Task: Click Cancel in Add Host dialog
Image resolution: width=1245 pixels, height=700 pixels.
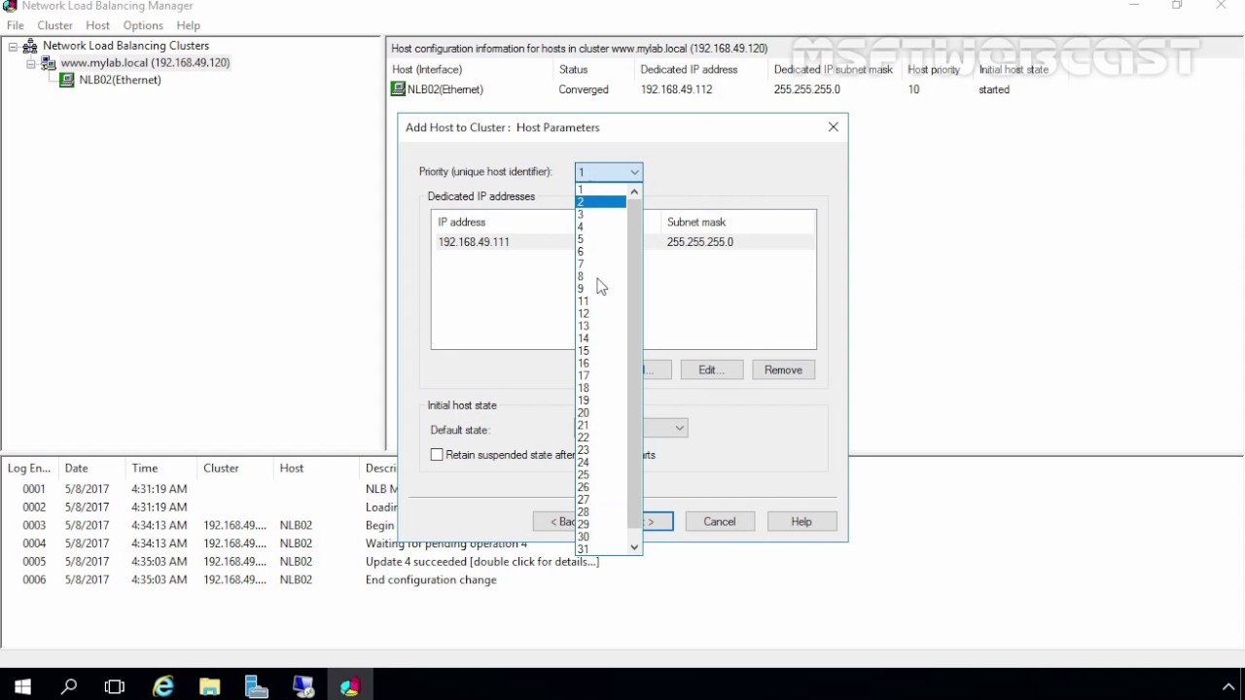Action: pos(720,522)
